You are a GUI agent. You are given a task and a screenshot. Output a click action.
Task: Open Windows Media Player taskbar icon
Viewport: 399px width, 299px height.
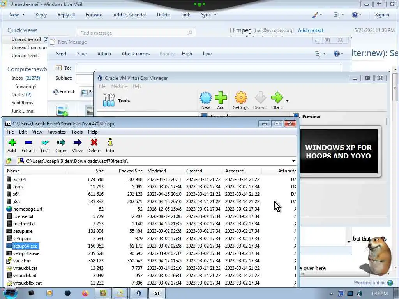point(49,294)
